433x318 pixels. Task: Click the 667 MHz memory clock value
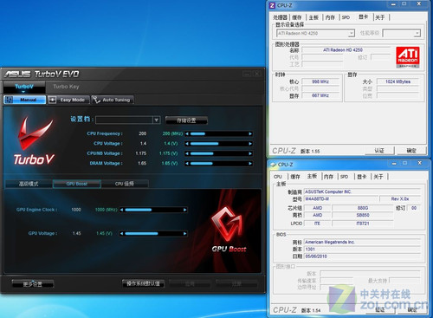coord(320,95)
